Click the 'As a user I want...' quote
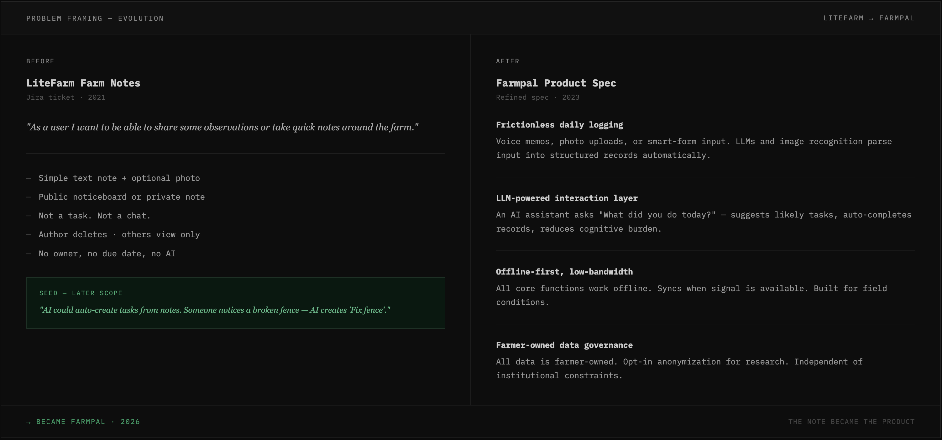Image resolution: width=942 pixels, height=440 pixels. pyautogui.click(x=222, y=127)
